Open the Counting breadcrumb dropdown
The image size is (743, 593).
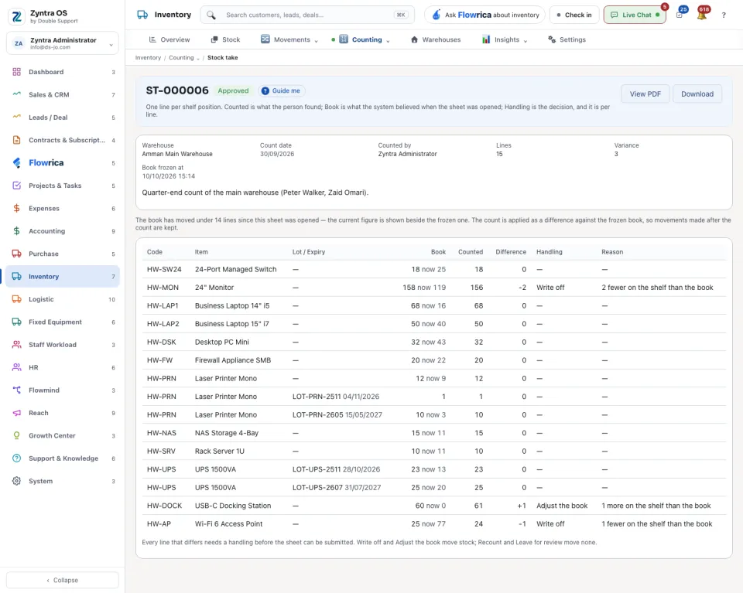click(184, 58)
